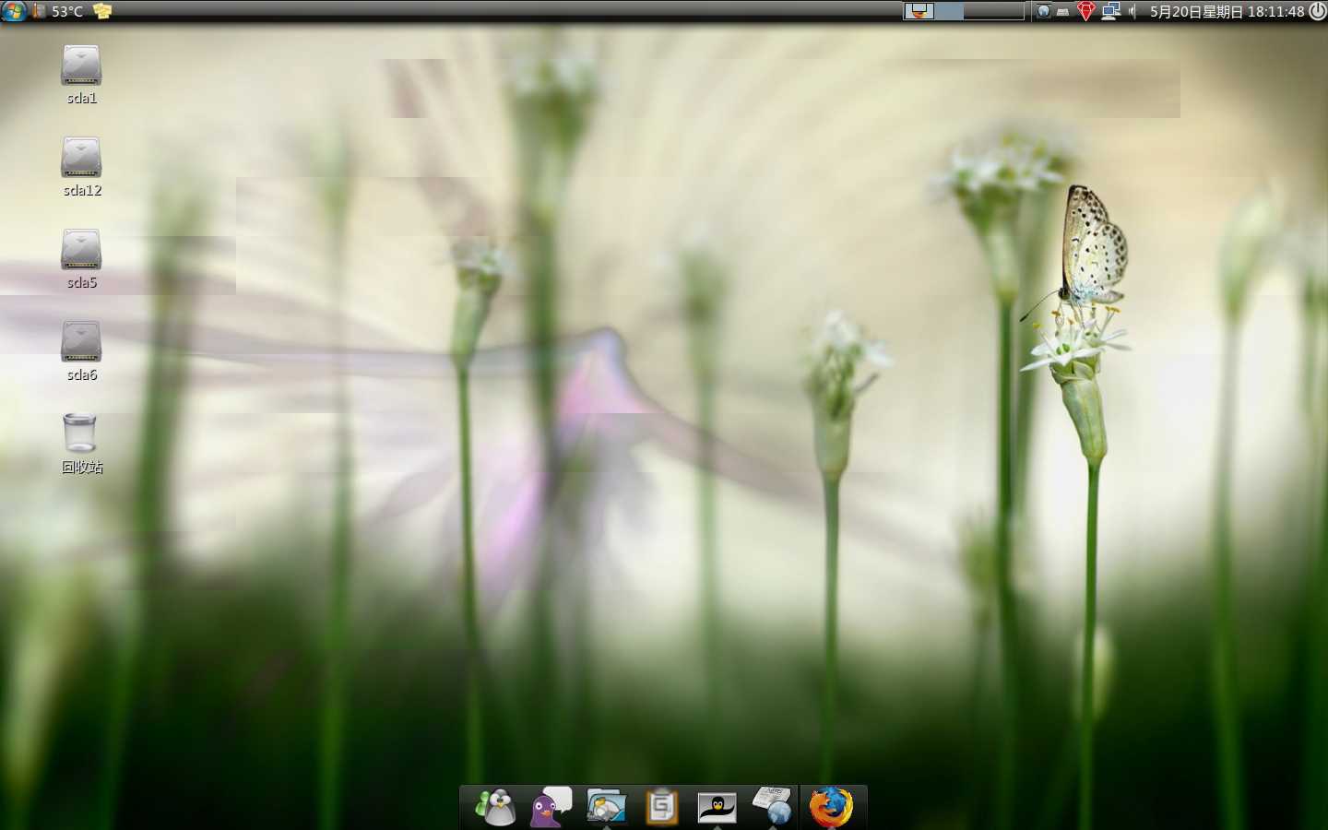The width and height of the screenshot is (1328, 830).
Task: Open the news reader dock icon
Action: pyautogui.click(x=772, y=807)
